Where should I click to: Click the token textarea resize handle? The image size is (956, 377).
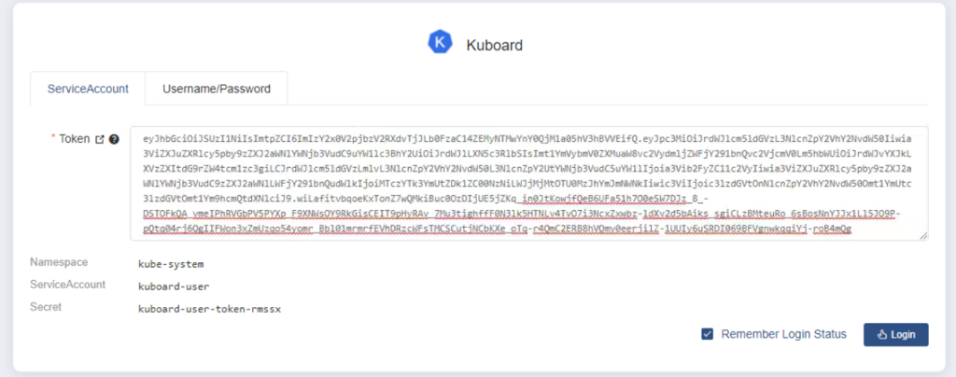tap(923, 236)
